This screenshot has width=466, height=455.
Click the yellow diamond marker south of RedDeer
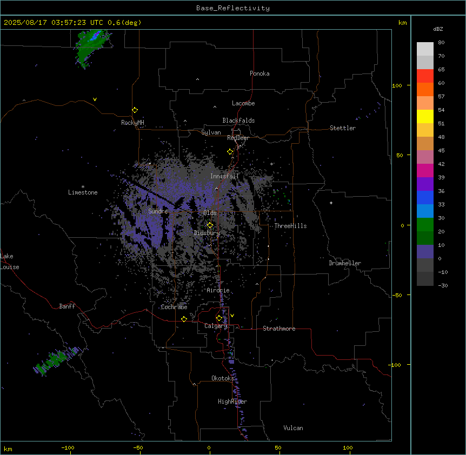pyautogui.click(x=230, y=152)
